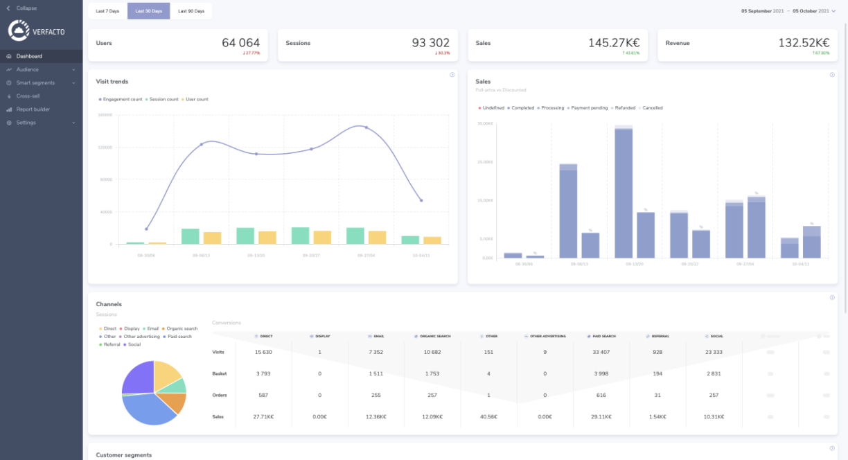The height and width of the screenshot is (460, 848).
Task: Toggle Organic search in Channels pie legend
Action: (180, 328)
